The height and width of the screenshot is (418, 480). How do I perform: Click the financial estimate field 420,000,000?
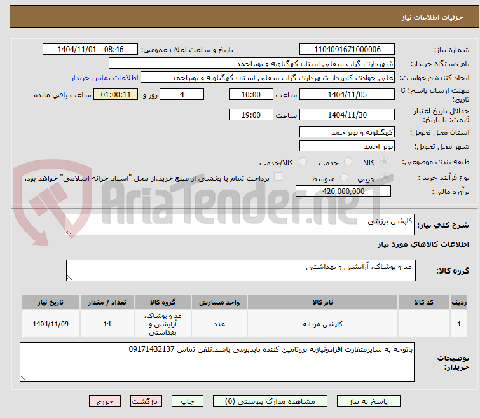(343, 192)
